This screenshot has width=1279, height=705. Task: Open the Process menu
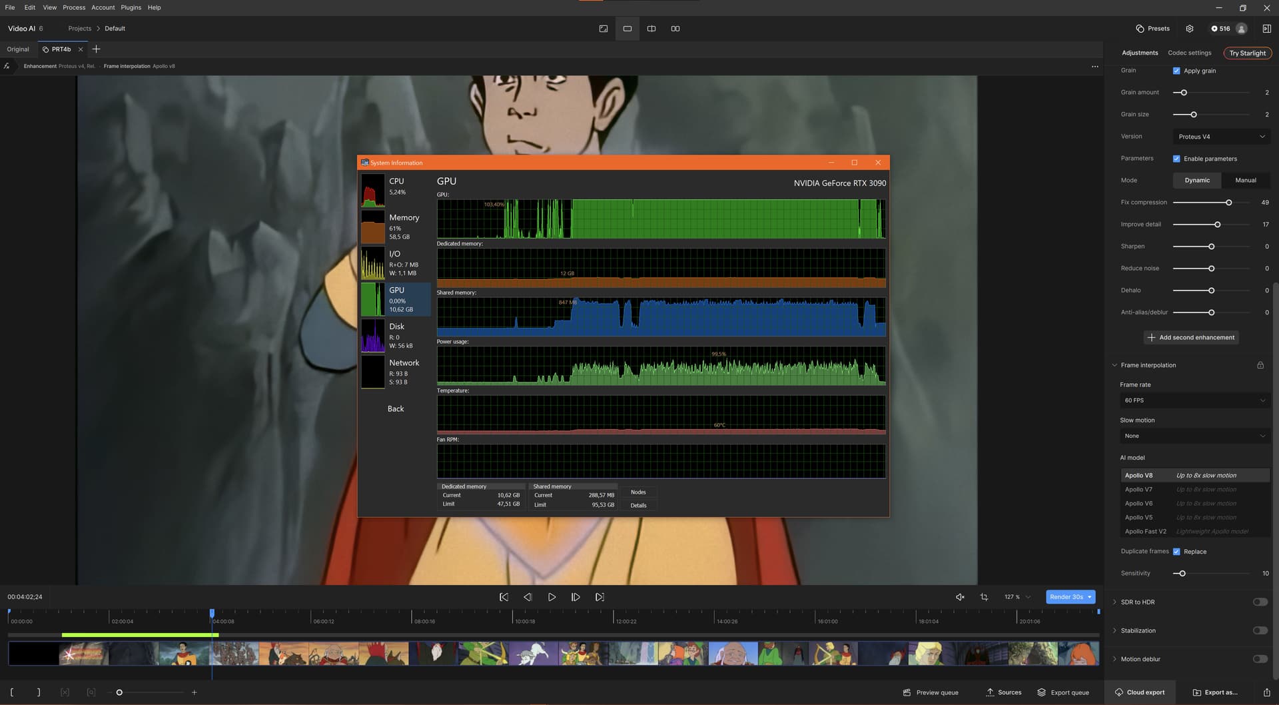74,7
